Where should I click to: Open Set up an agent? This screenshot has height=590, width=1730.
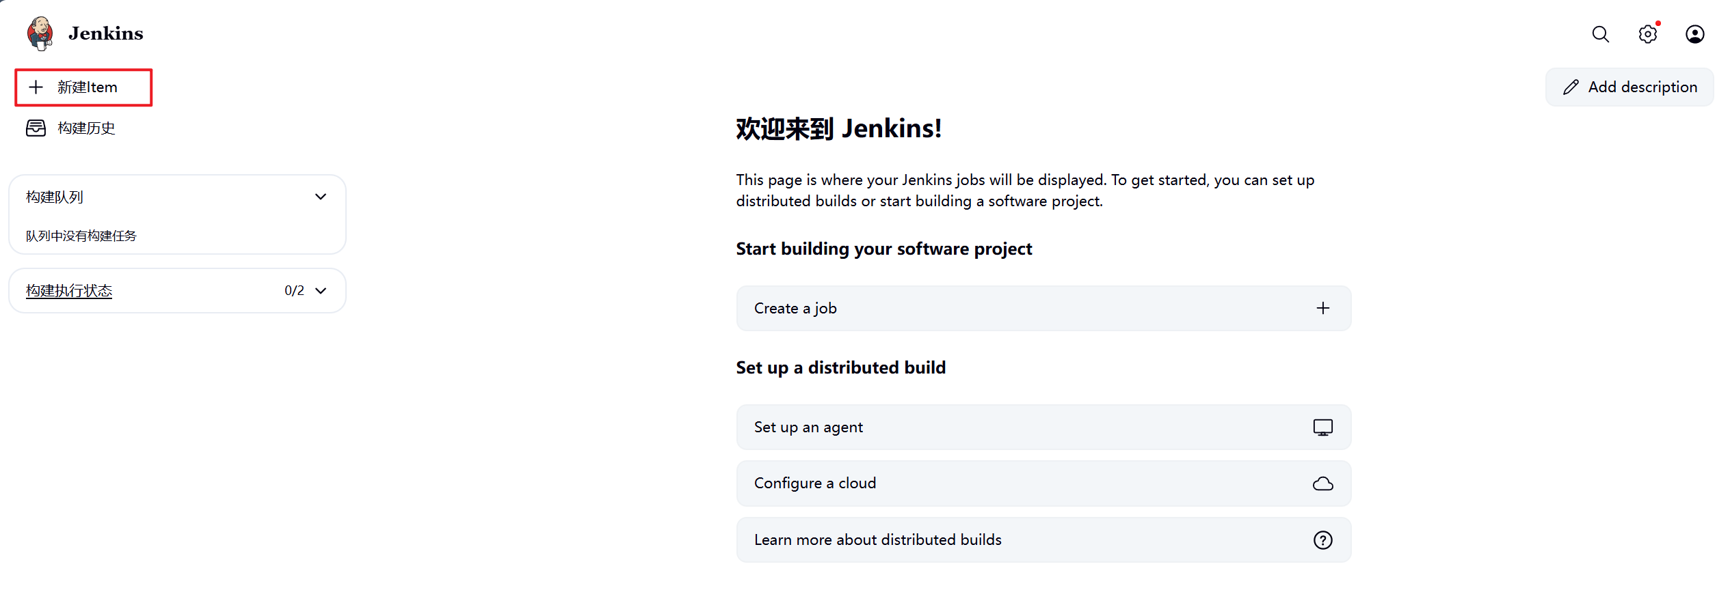(1043, 427)
